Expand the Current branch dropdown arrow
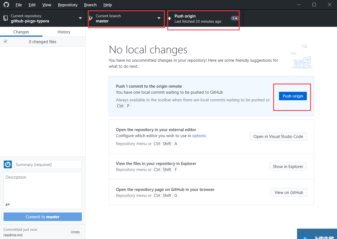Screen dimensions: 337x239 [x=159, y=18]
